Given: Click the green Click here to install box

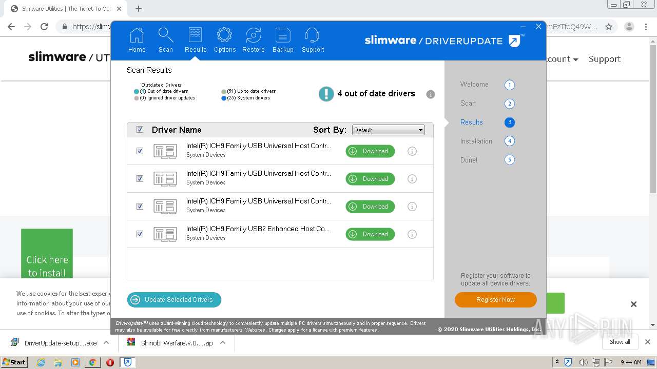Looking at the screenshot, I should 47,254.
